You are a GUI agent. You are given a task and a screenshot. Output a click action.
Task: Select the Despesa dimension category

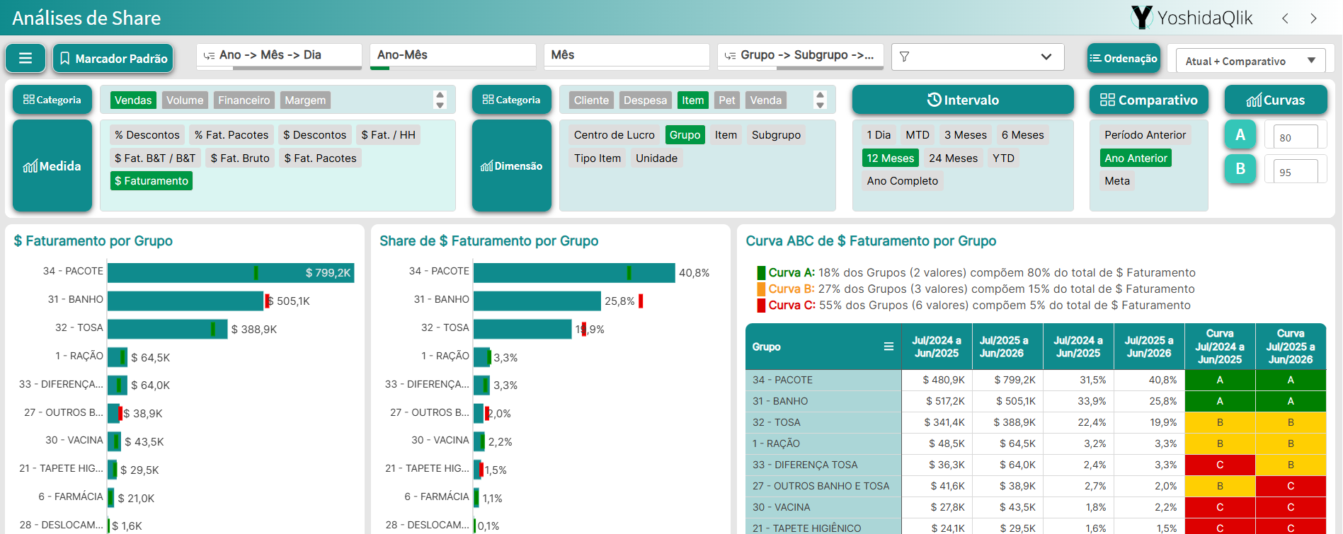tap(645, 100)
